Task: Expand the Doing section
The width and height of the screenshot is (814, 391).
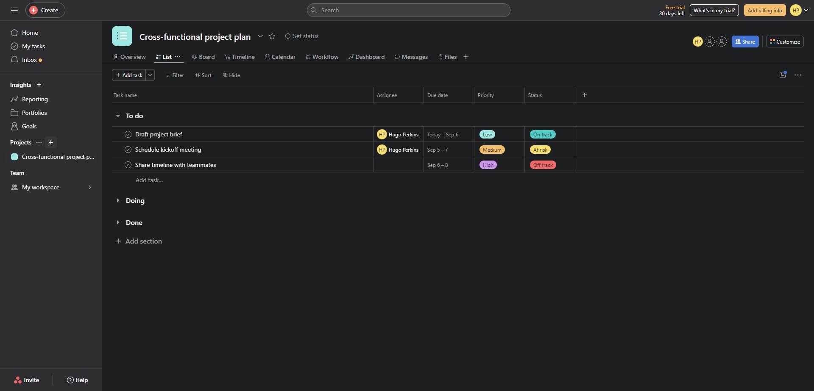Action: pyautogui.click(x=118, y=200)
